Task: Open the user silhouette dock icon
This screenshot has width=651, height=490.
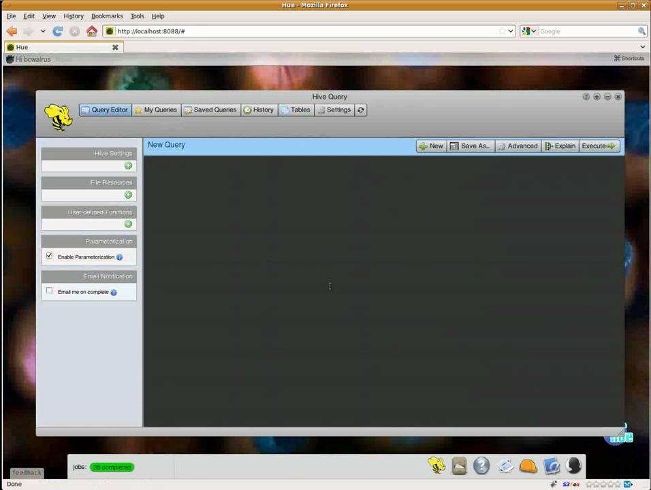Action: point(573,465)
